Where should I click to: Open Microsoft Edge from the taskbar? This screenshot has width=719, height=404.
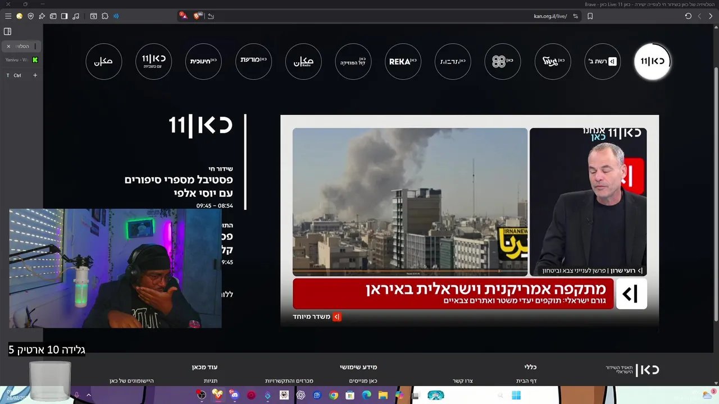[367, 395]
